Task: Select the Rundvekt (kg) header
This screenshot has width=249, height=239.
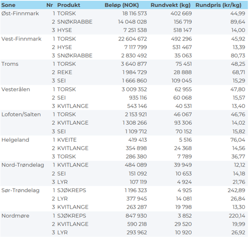Action: click(170, 5)
